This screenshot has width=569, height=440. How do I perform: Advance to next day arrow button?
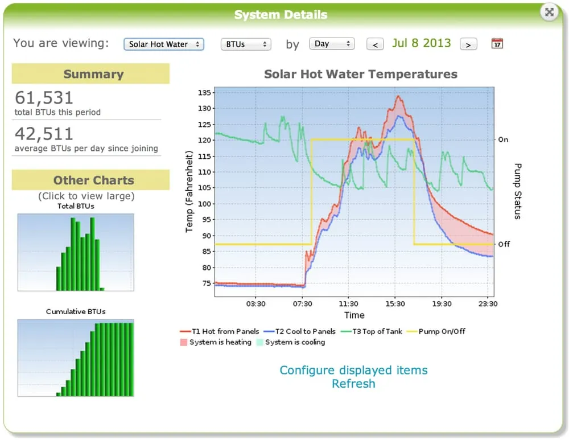pyautogui.click(x=468, y=44)
